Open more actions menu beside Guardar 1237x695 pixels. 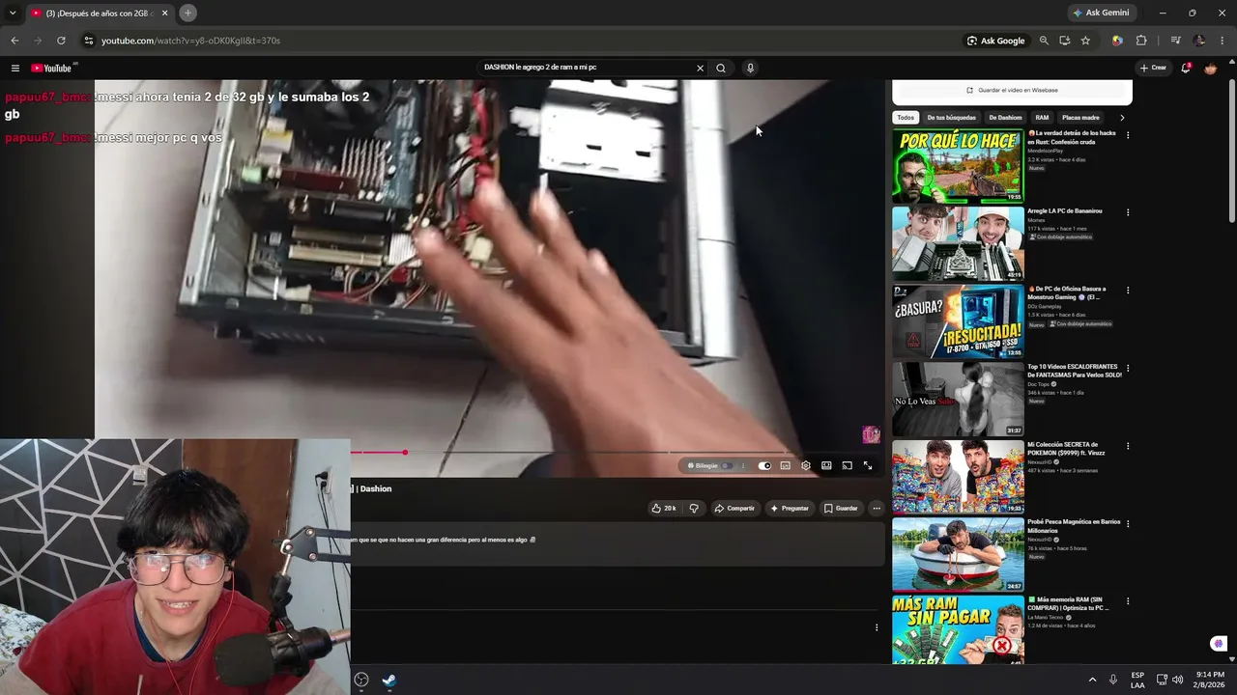pyautogui.click(x=877, y=508)
